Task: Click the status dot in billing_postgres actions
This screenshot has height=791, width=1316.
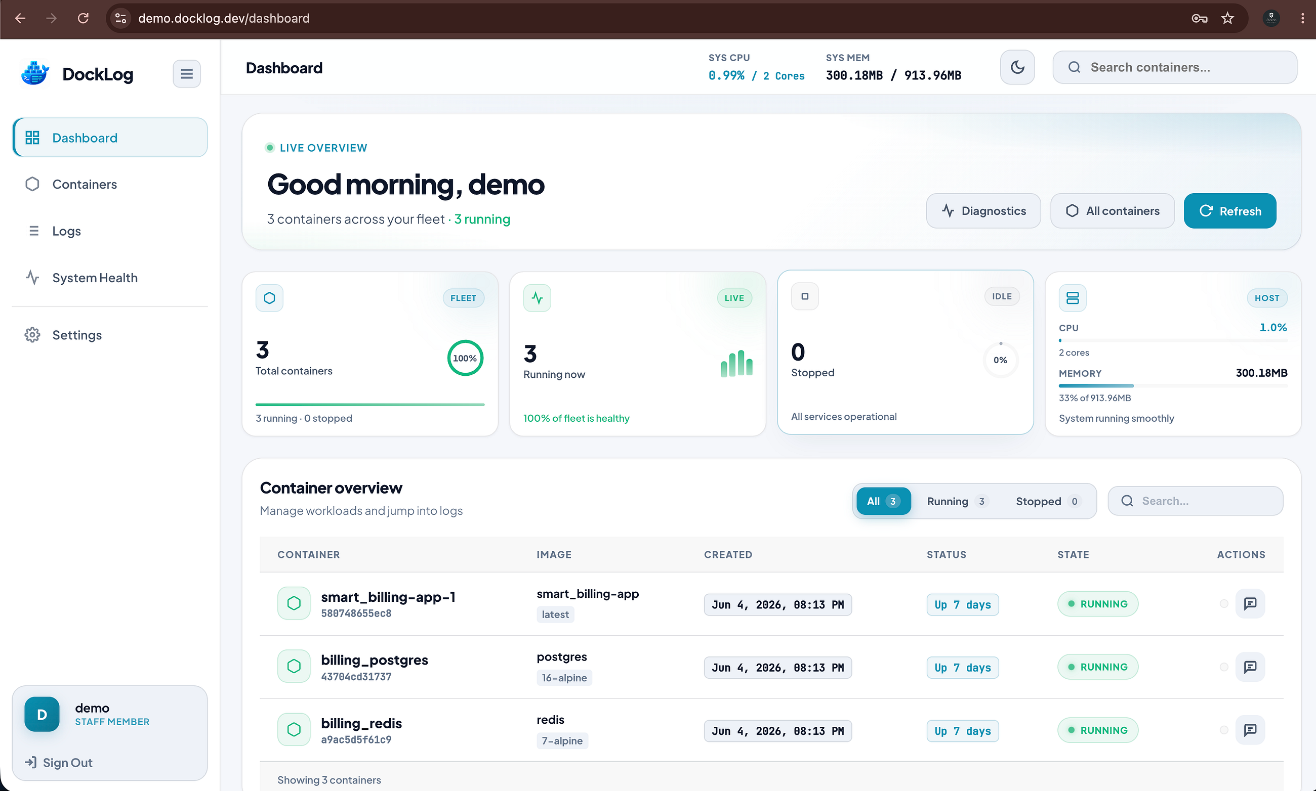Action: click(1224, 667)
